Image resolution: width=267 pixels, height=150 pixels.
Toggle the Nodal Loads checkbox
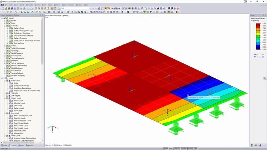point(10,101)
